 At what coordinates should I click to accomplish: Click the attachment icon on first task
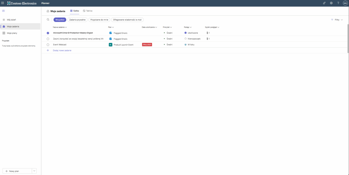[207, 33]
